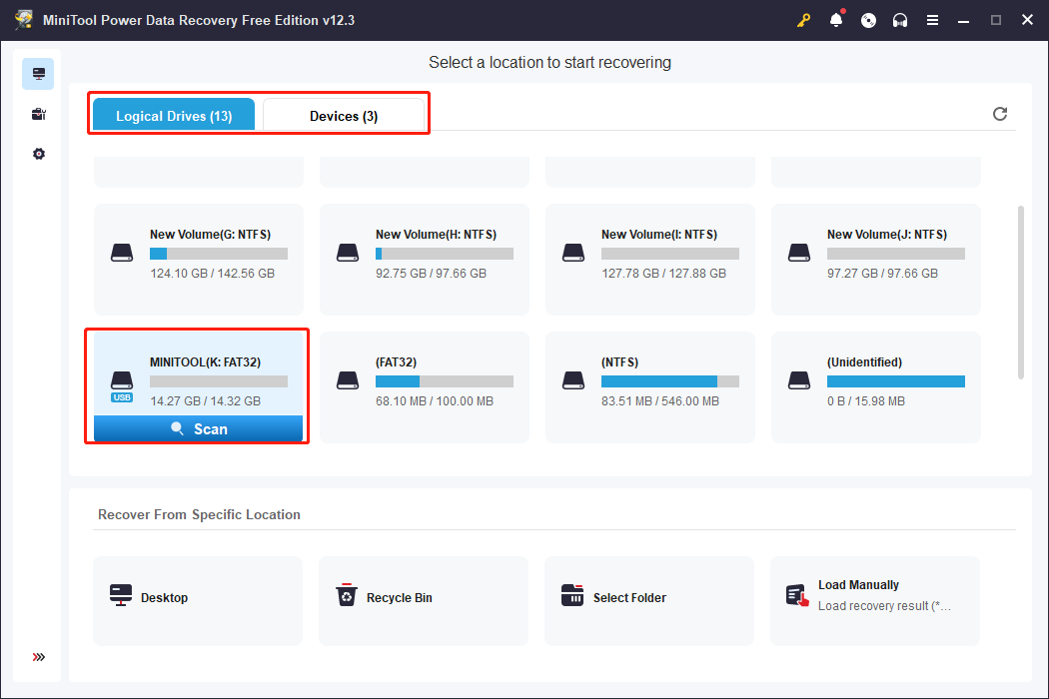Start scanning the MINITOOL K: drive
1049x699 pixels.
point(197,427)
